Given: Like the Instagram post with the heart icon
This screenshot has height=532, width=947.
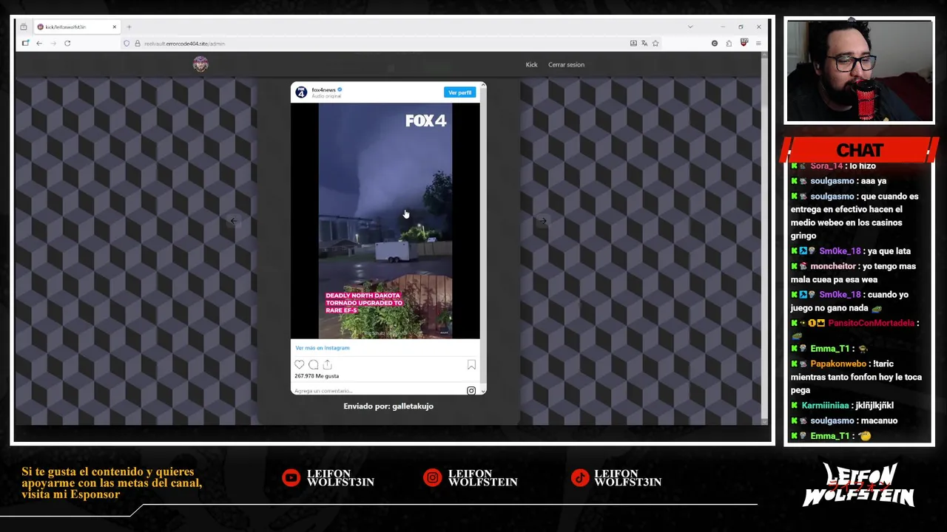Looking at the screenshot, I should click(299, 364).
